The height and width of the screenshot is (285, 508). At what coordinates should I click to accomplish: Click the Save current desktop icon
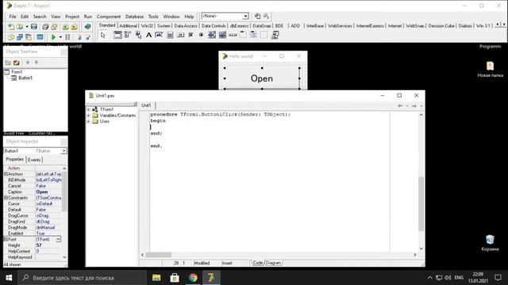click(x=257, y=16)
